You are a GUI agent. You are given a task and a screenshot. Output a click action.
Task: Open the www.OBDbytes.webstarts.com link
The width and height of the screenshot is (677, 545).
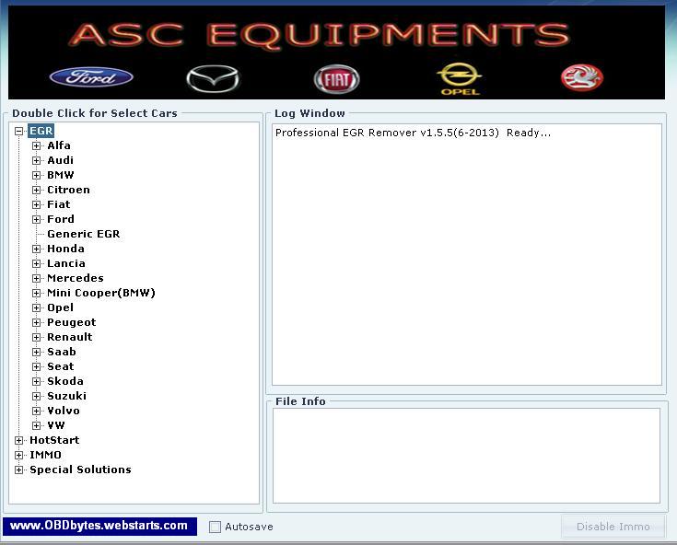(x=99, y=527)
